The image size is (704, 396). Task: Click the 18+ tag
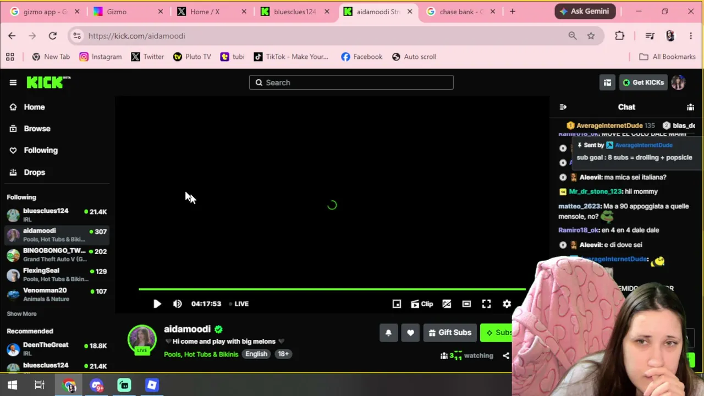[x=283, y=354]
